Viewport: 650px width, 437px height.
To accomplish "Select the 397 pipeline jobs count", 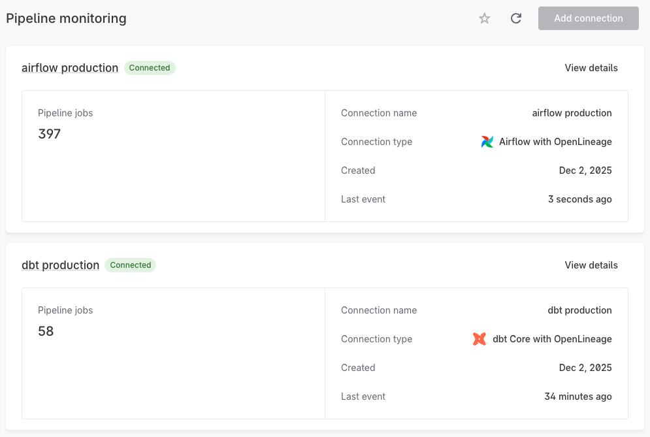I will [50, 134].
